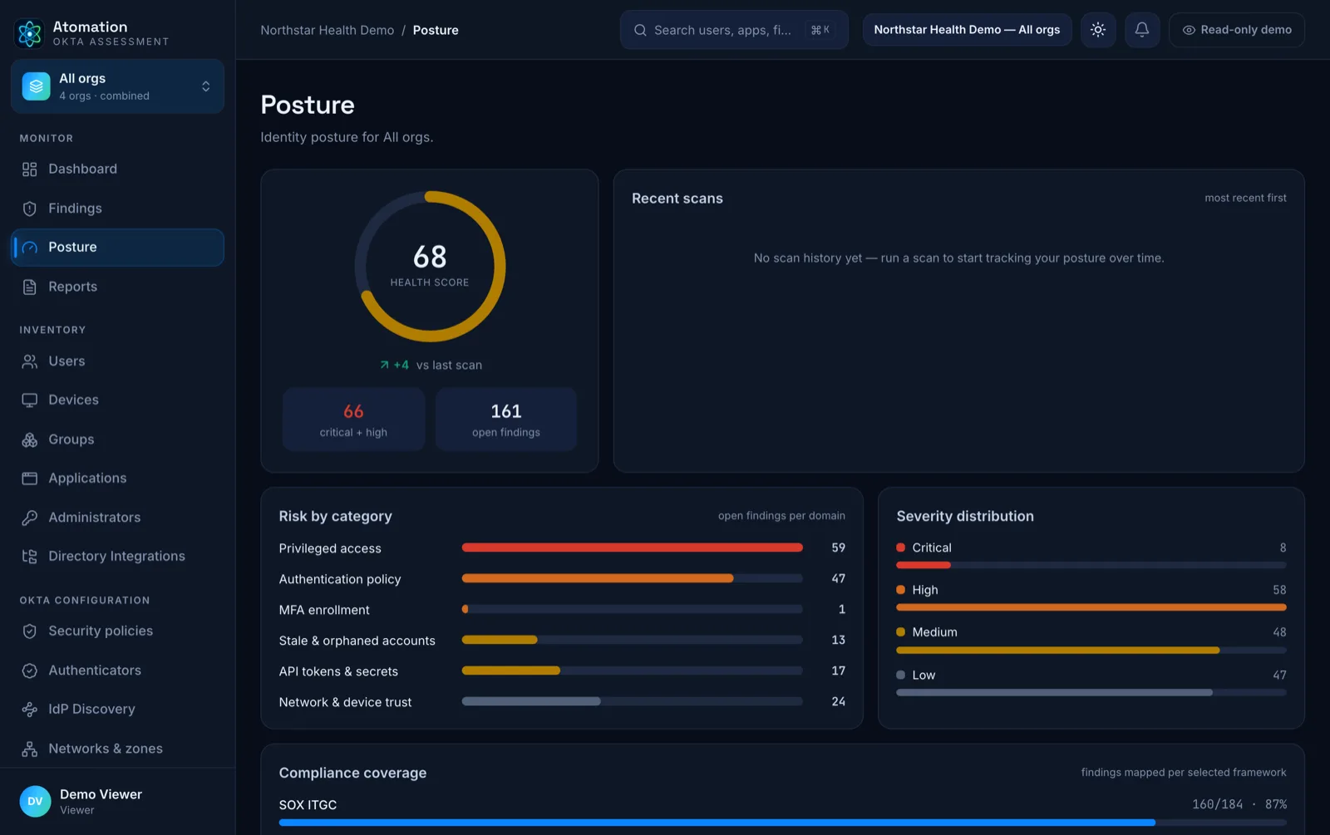Click the Low severity label
This screenshot has width=1330, height=835.
pos(924,675)
